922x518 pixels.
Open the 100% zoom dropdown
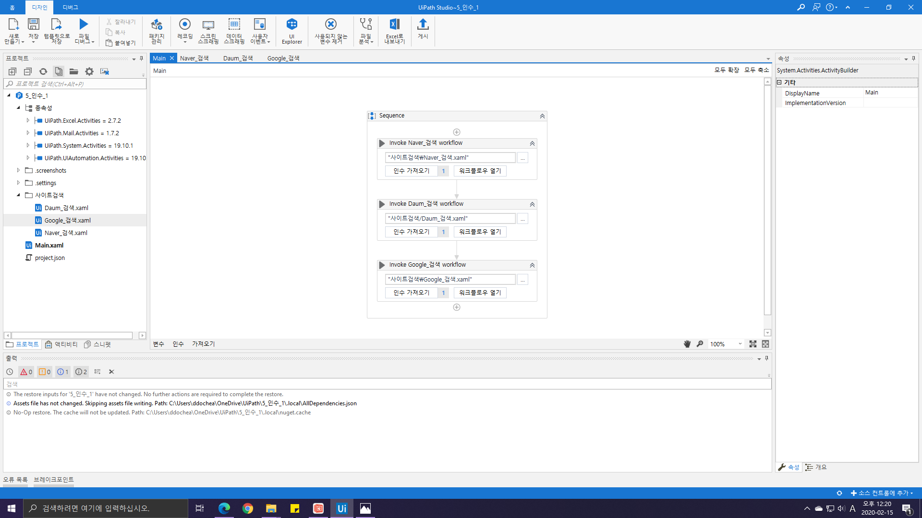pyautogui.click(x=740, y=344)
